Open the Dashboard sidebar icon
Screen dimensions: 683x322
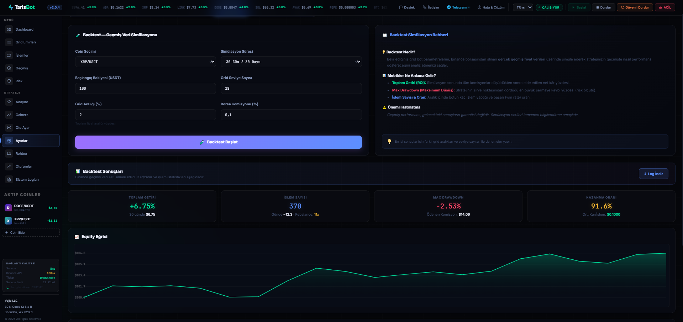click(9, 30)
